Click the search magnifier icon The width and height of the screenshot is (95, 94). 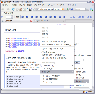coord(87,9)
